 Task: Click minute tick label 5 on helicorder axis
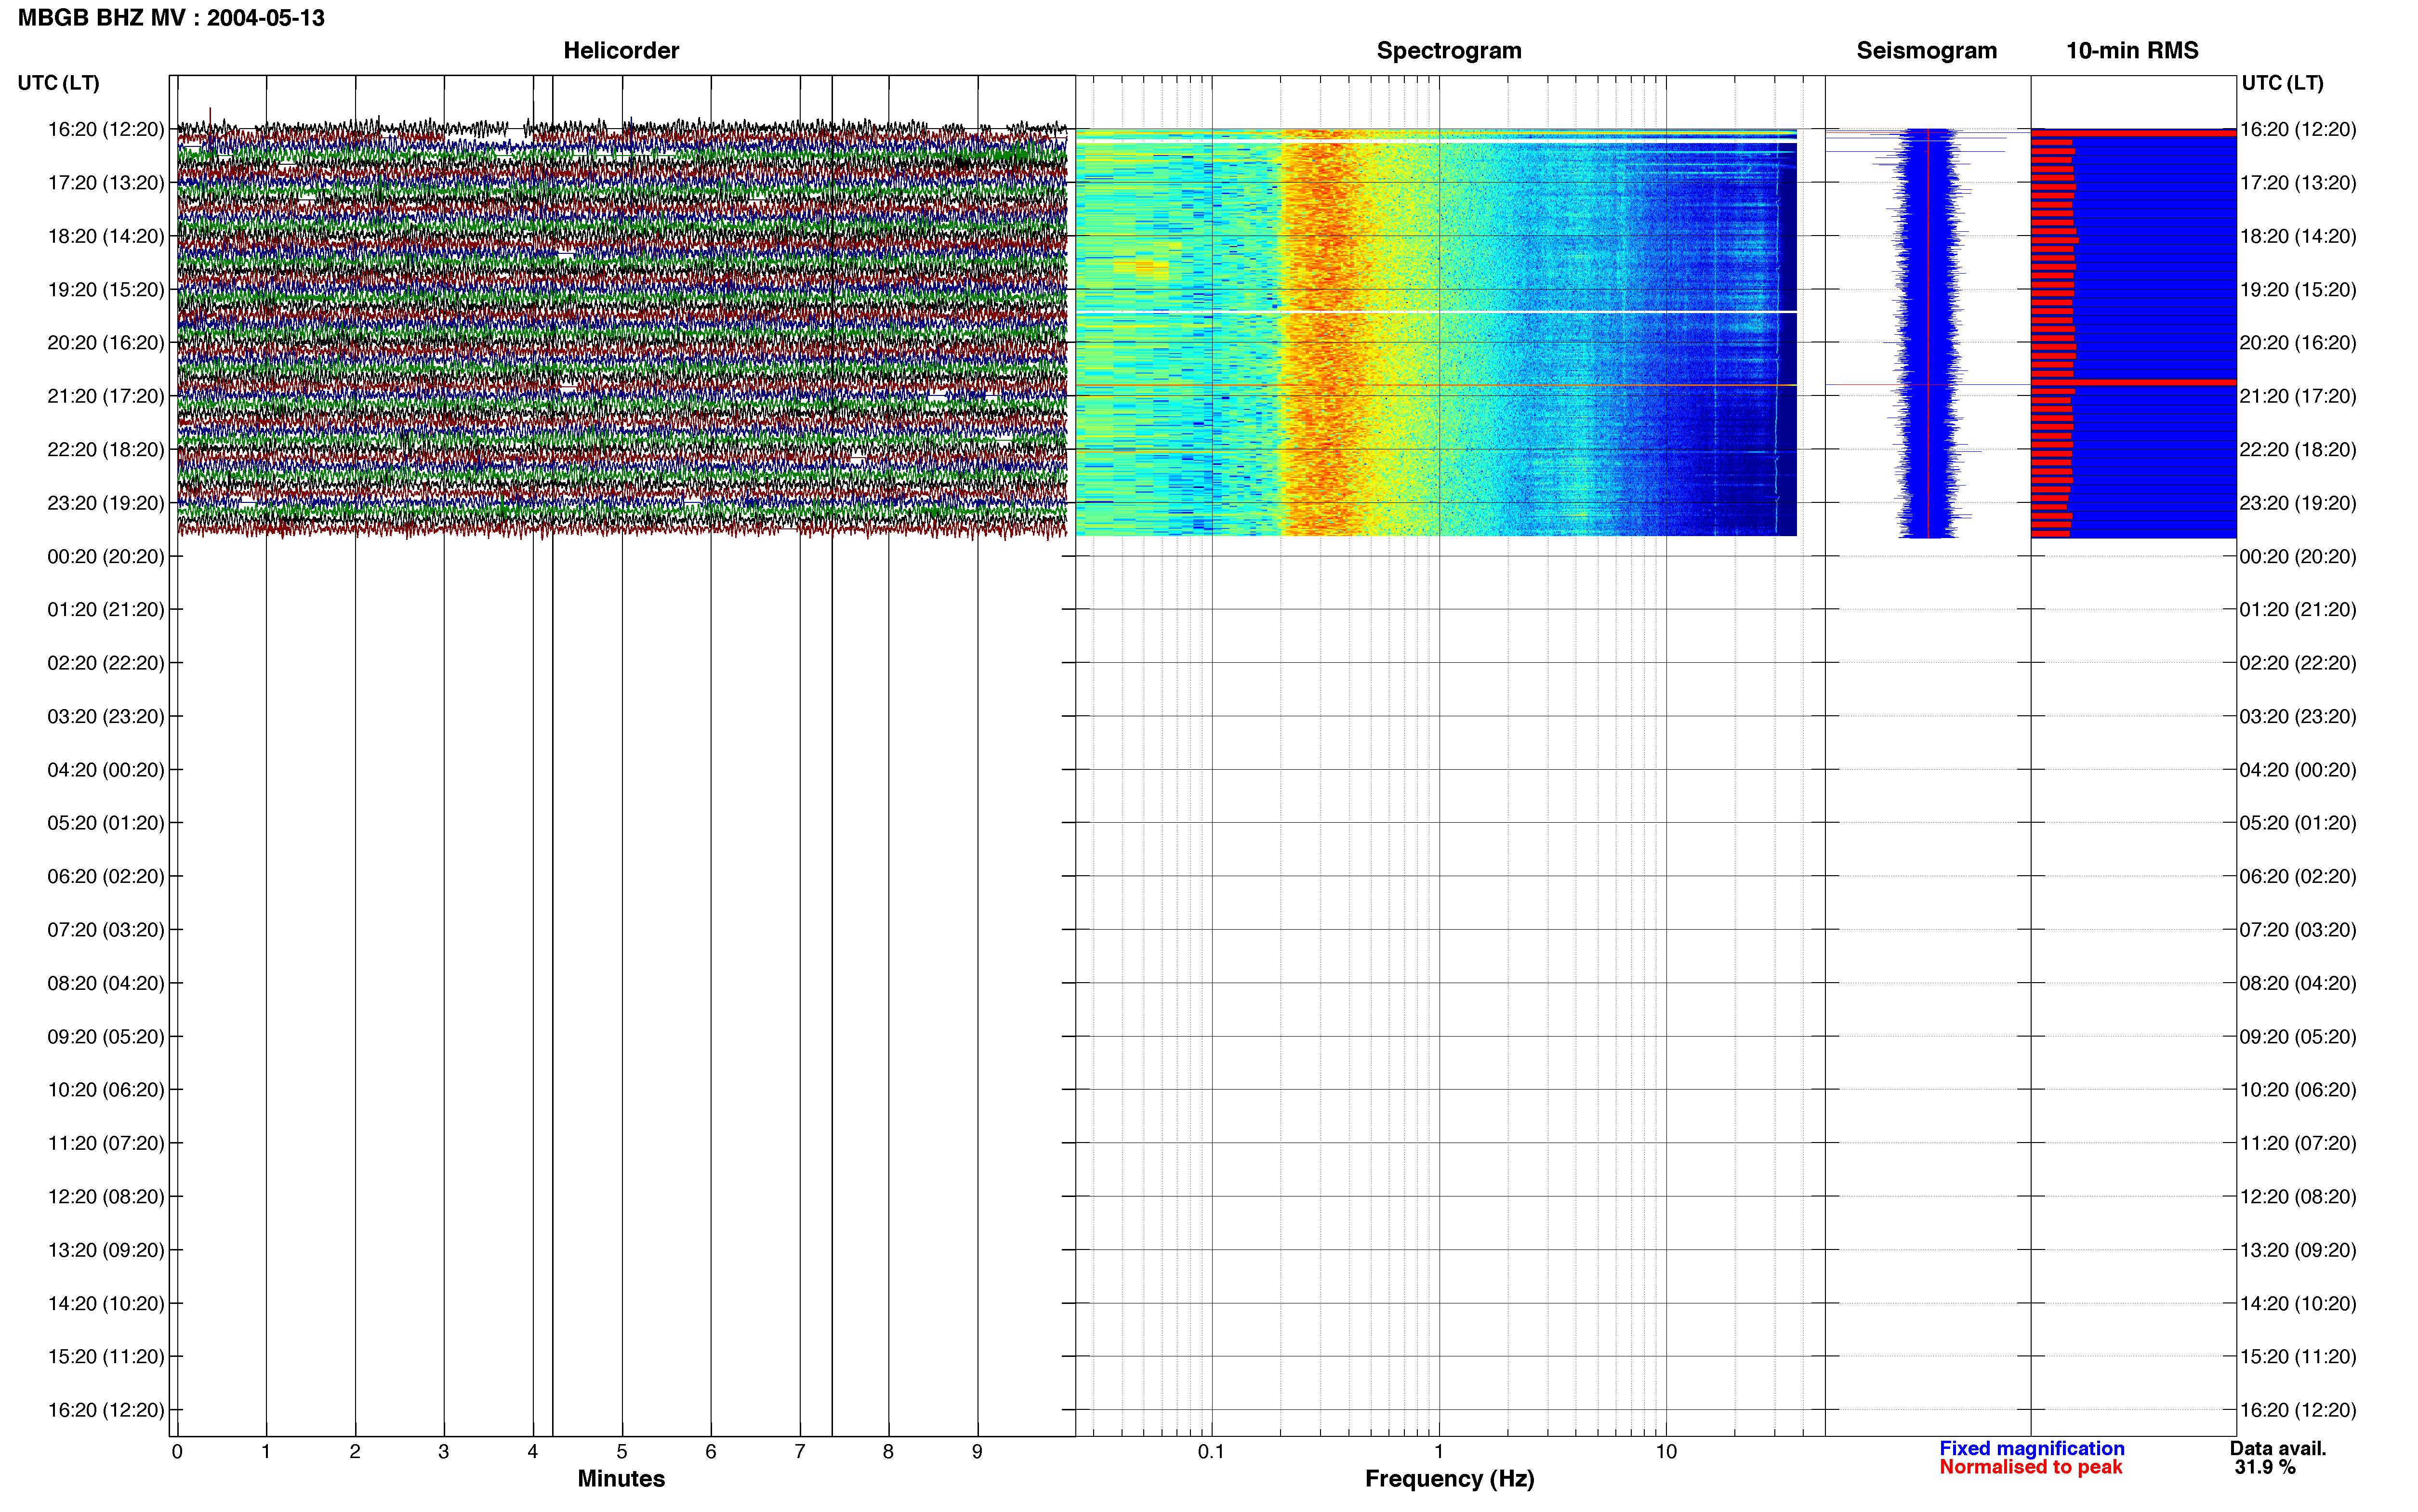(622, 1451)
